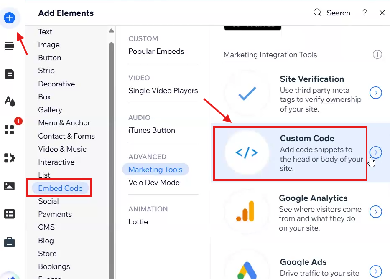This screenshot has width=390, height=279.
Task: Expand the Google Analytics arrow chevron
Action: click(376, 212)
